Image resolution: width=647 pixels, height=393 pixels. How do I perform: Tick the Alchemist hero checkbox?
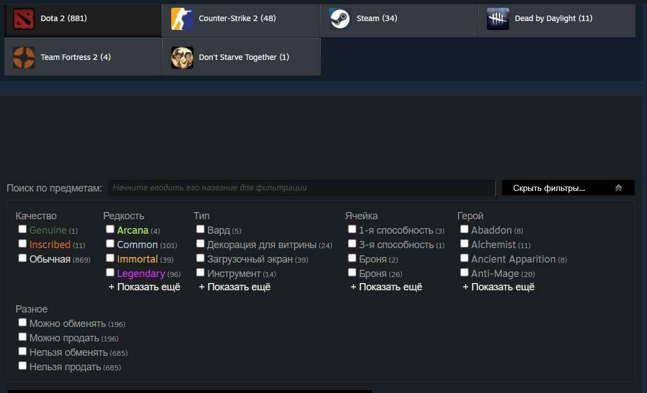[x=464, y=244]
